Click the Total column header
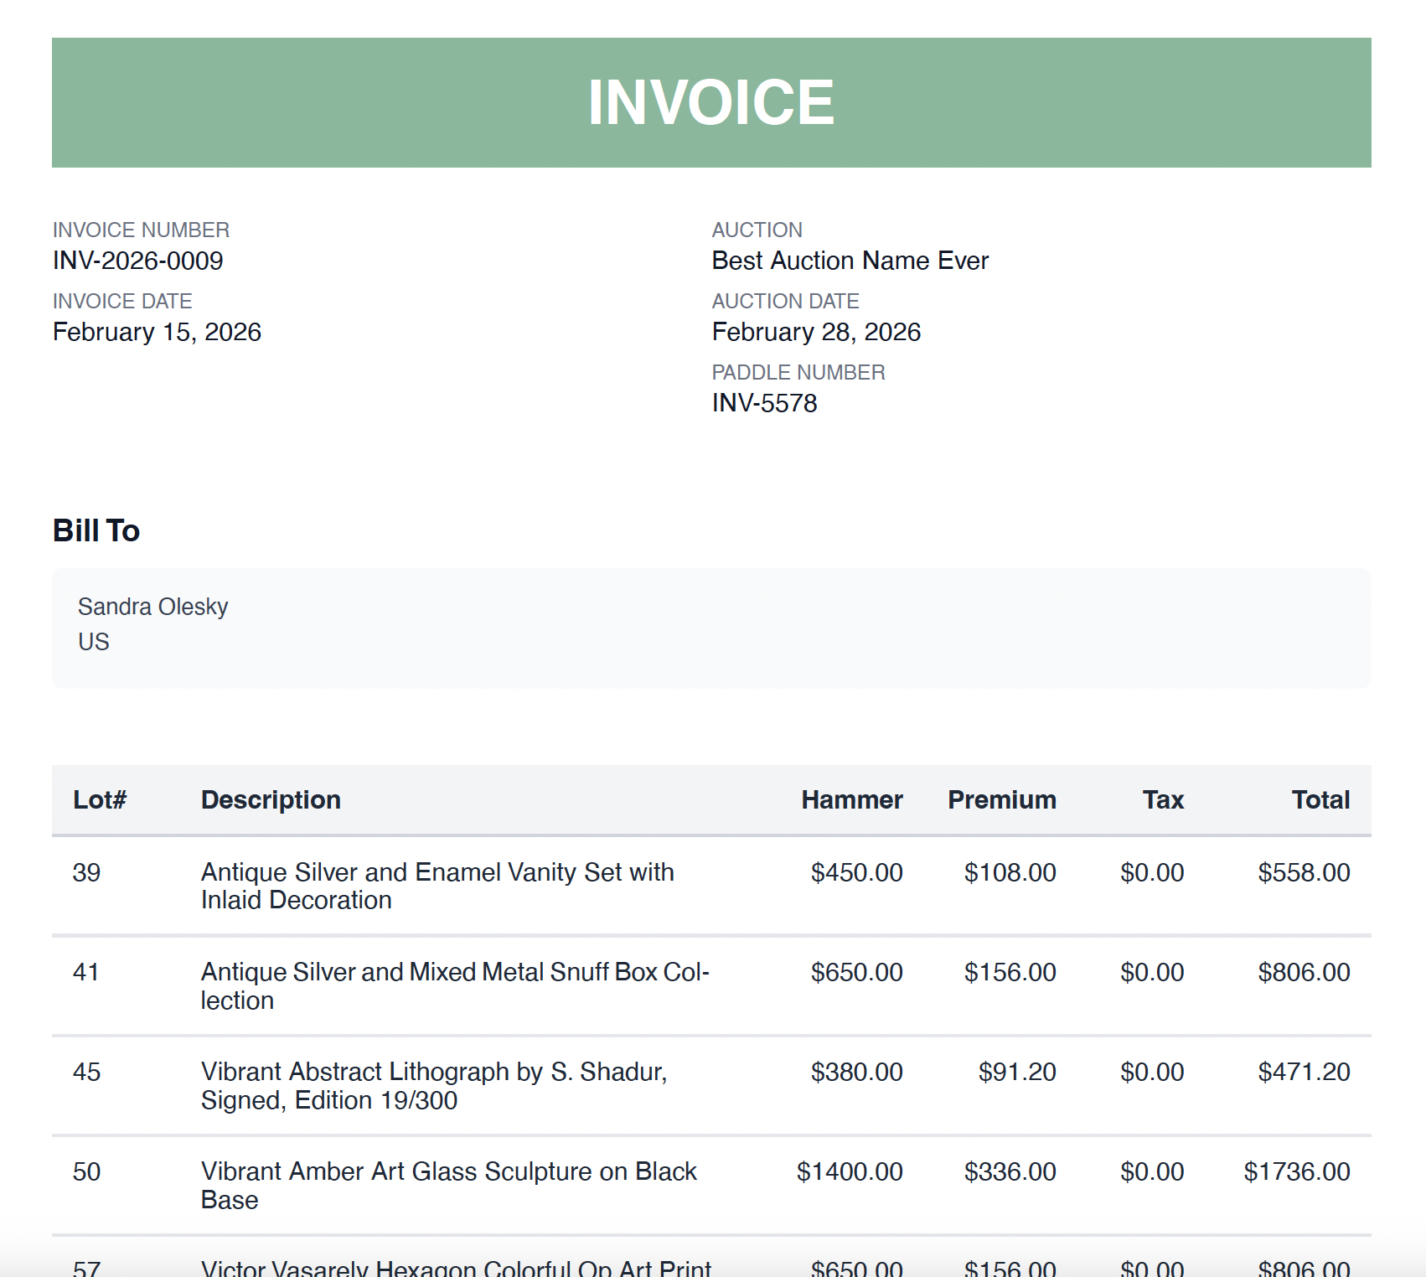 1320,799
